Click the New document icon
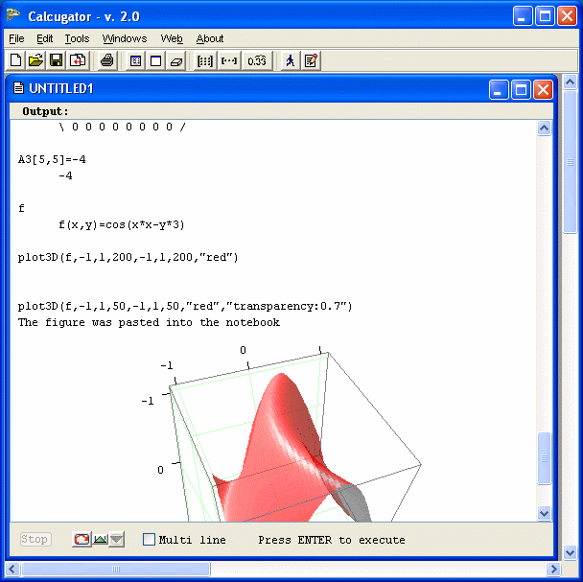The height and width of the screenshot is (582, 583). click(x=16, y=60)
